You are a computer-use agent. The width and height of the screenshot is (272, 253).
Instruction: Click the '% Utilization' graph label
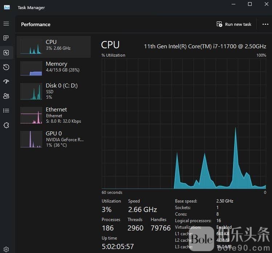[x=113, y=55]
